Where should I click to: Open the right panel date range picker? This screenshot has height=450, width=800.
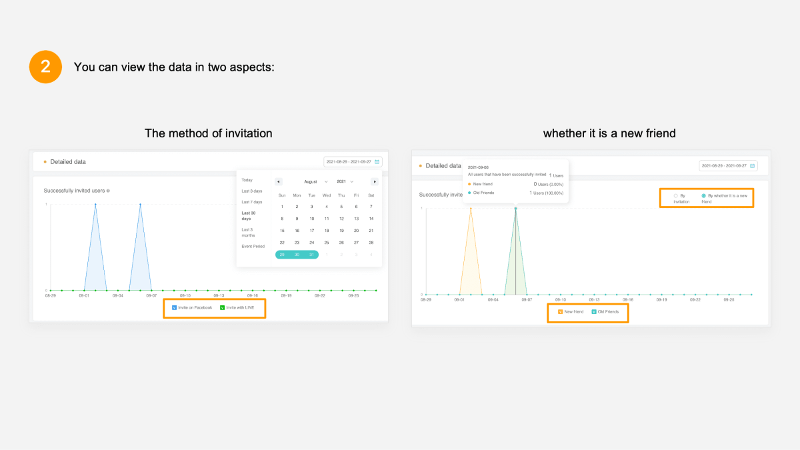click(x=727, y=166)
